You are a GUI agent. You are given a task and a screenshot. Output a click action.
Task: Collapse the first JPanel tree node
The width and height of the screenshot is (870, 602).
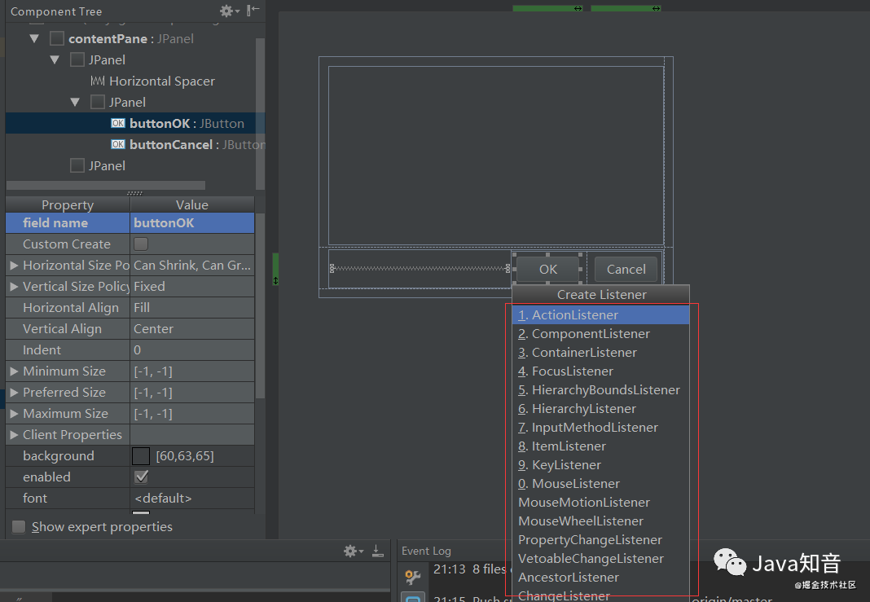pos(55,60)
